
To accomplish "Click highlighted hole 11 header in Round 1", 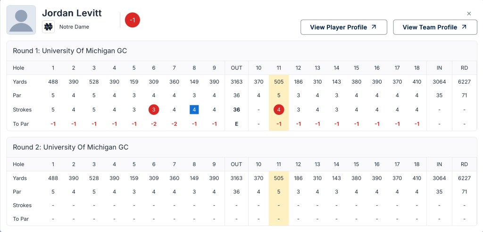I will [x=279, y=68].
